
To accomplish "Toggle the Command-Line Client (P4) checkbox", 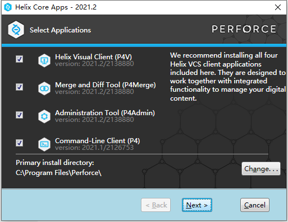I will click(x=19, y=143).
